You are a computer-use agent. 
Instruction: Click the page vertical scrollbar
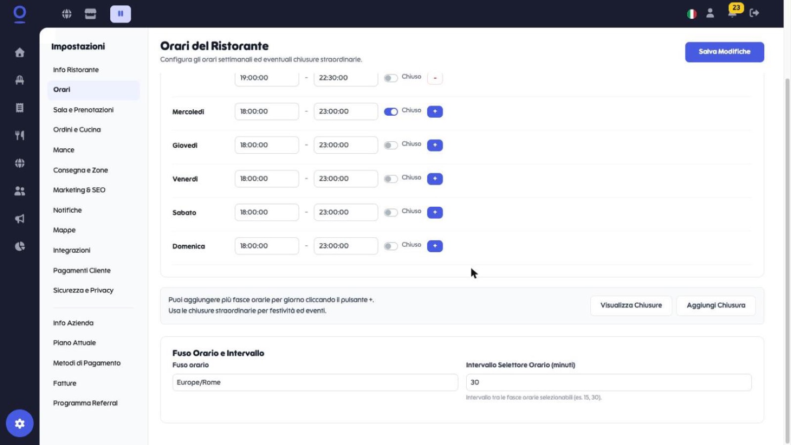tap(787, 261)
